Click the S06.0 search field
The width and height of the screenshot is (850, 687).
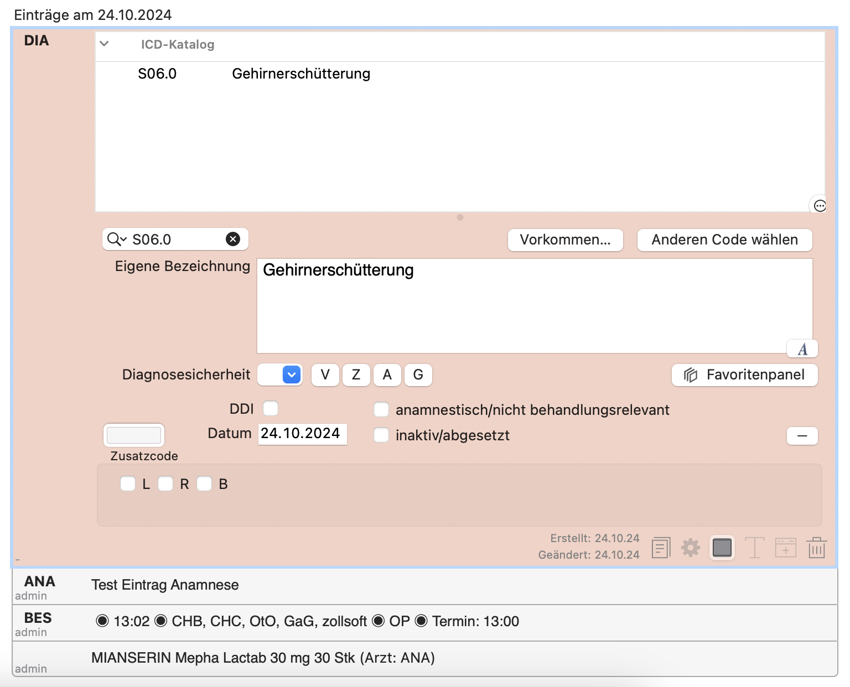click(175, 239)
